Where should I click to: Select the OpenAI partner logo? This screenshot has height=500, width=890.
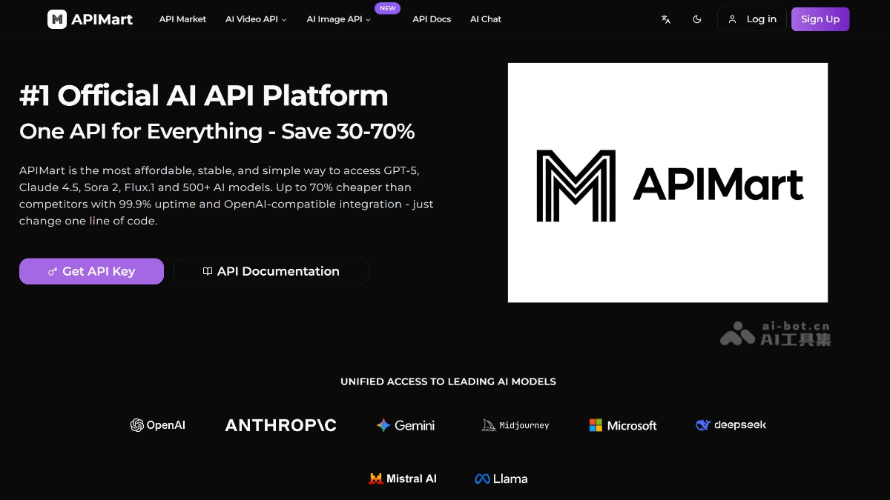click(157, 425)
